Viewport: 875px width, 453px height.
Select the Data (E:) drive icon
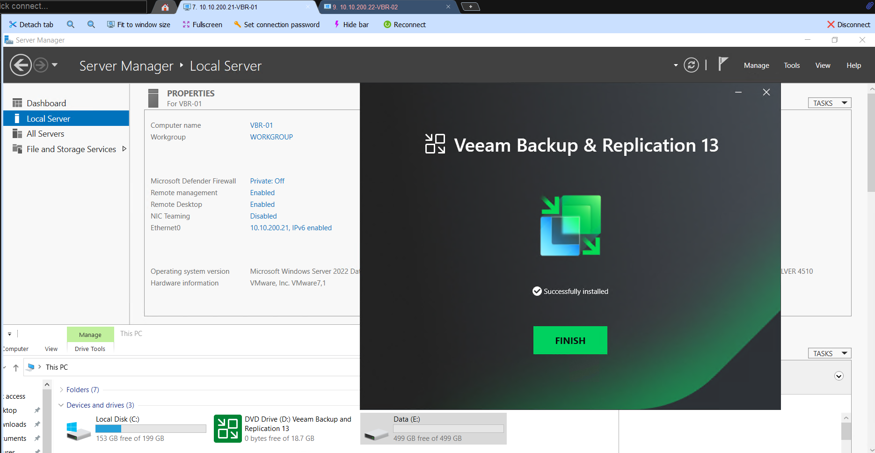376,434
